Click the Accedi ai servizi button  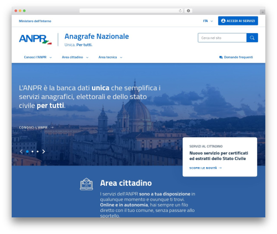tap(238, 21)
